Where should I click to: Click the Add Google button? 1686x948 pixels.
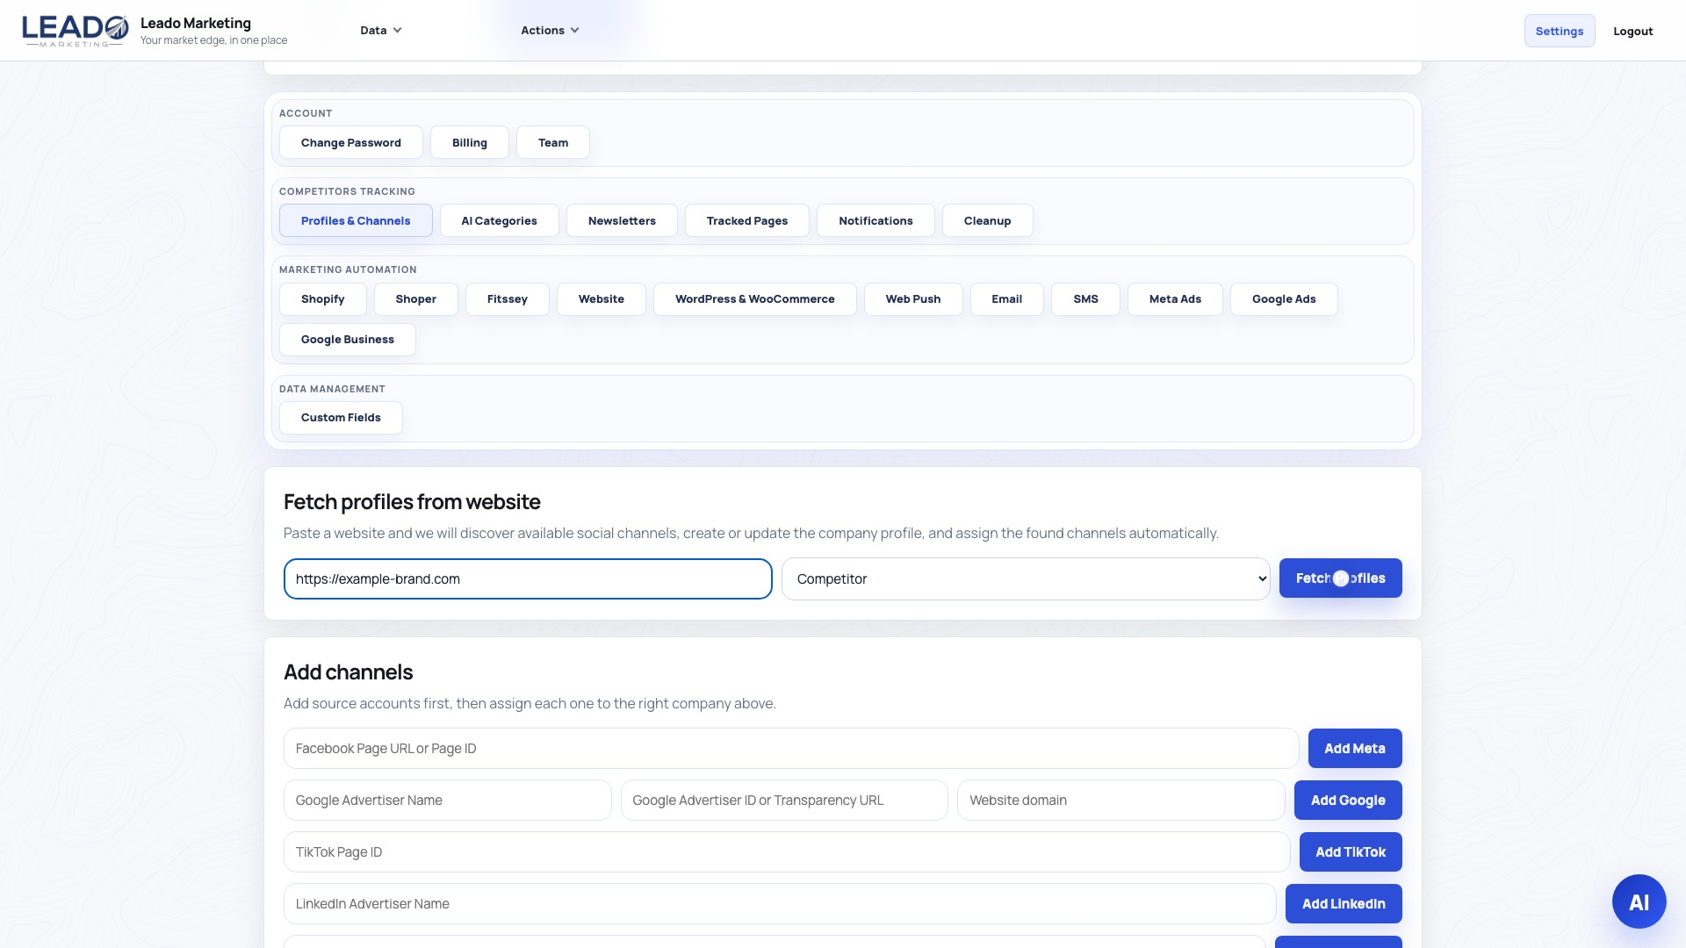click(1348, 801)
